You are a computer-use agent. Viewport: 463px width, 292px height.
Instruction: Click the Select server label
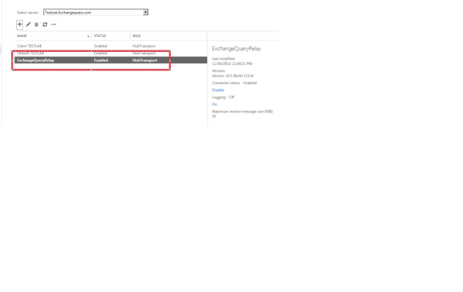point(28,12)
